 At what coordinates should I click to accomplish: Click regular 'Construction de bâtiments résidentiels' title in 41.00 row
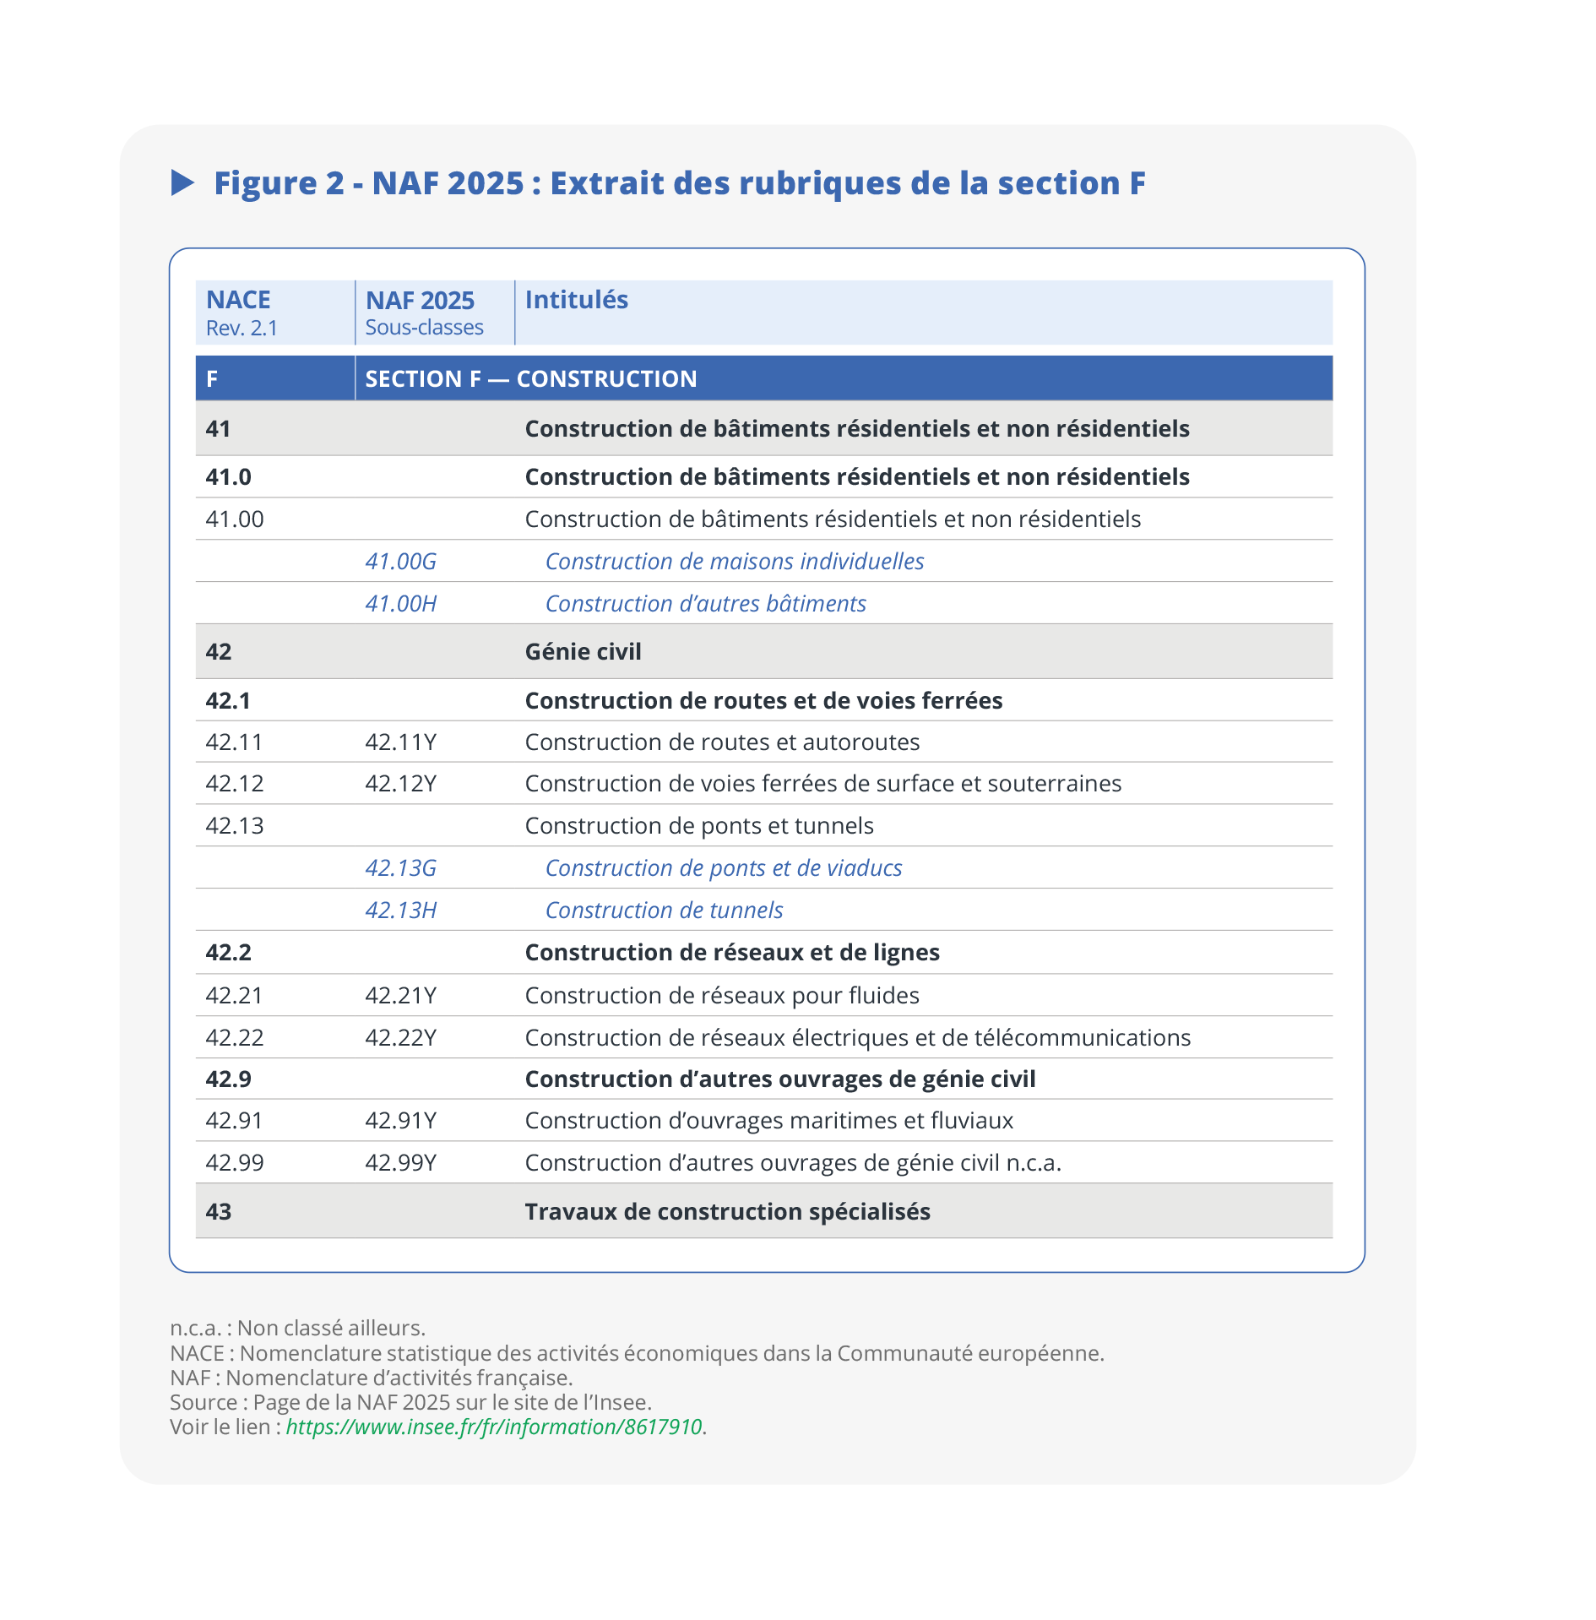pos(833,519)
